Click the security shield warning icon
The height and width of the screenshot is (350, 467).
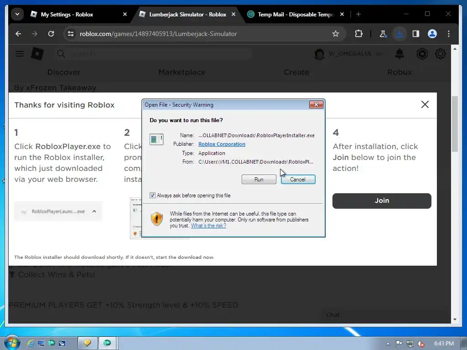157,219
